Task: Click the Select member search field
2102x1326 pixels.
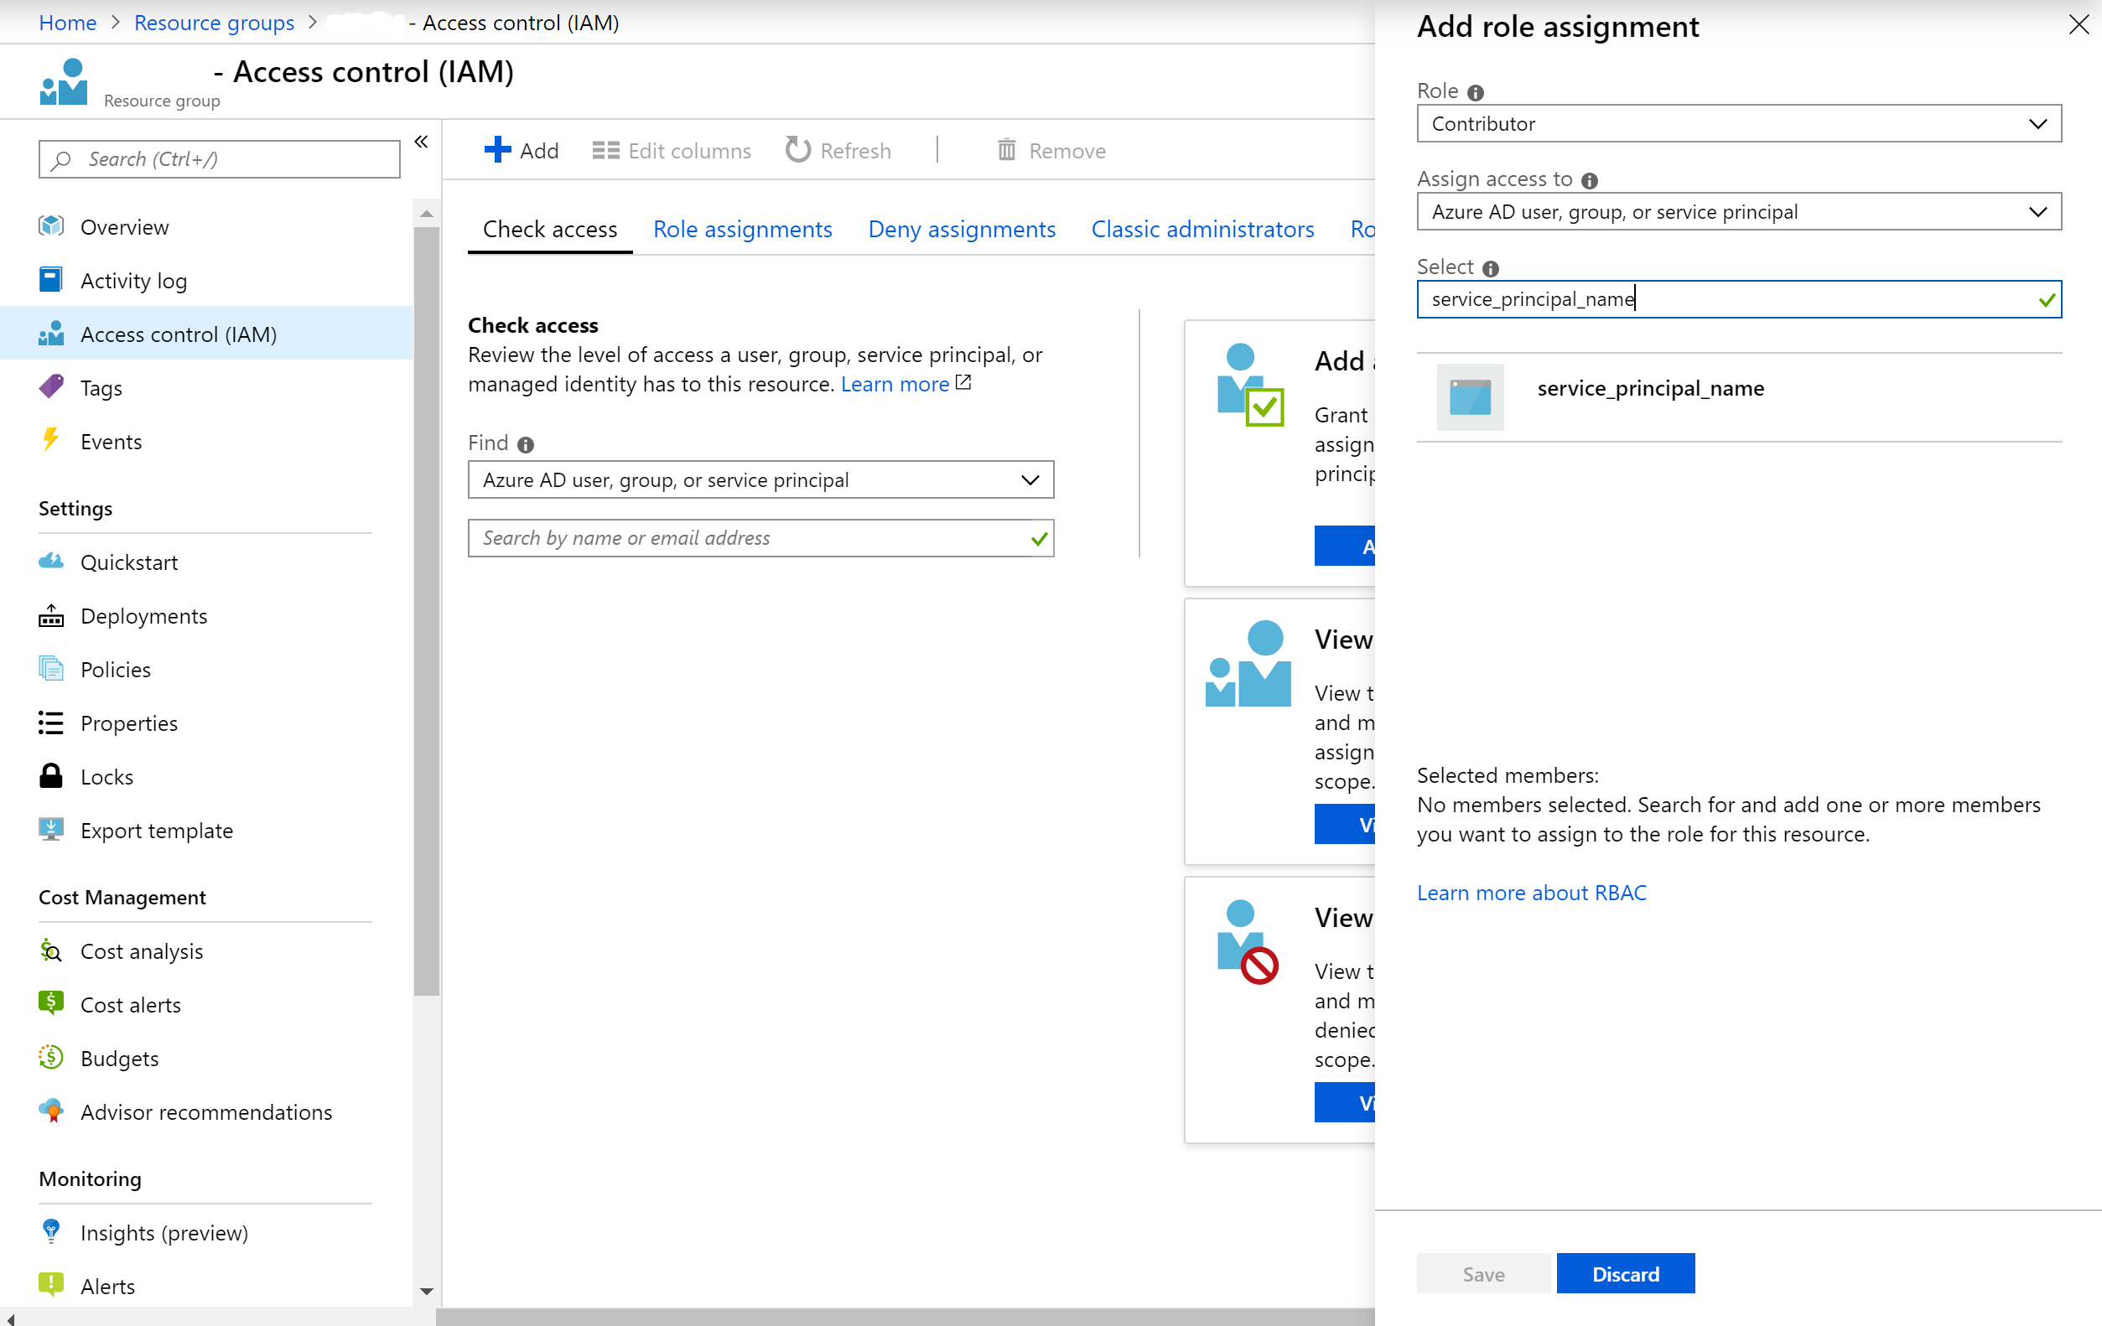Action: click(x=1739, y=299)
